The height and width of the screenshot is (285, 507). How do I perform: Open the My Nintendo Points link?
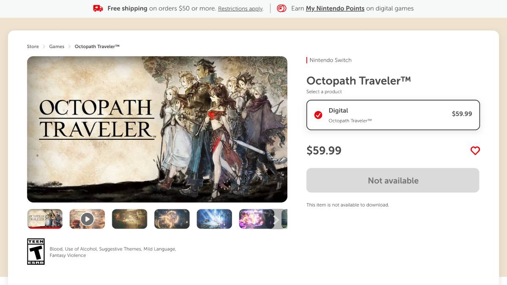point(335,8)
